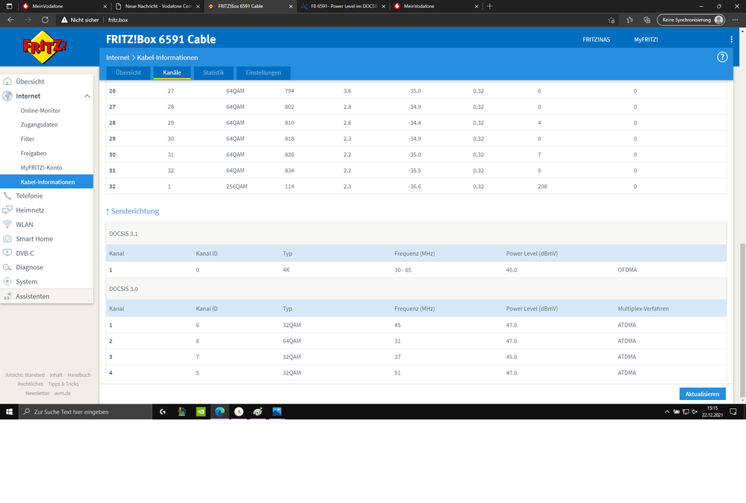The image size is (746, 503).
Task: Click the Übersicht home icon in sidebar
Action: (x=7, y=81)
